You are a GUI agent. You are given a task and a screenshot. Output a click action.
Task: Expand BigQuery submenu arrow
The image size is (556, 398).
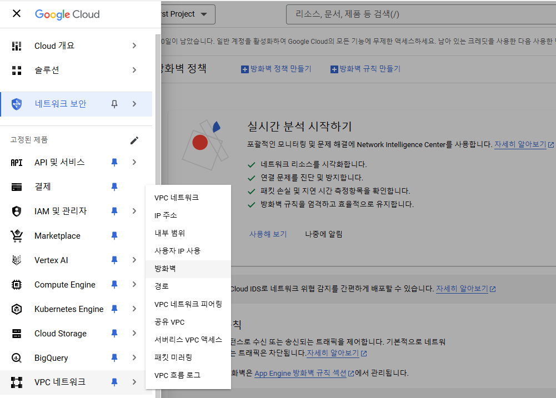coord(134,358)
